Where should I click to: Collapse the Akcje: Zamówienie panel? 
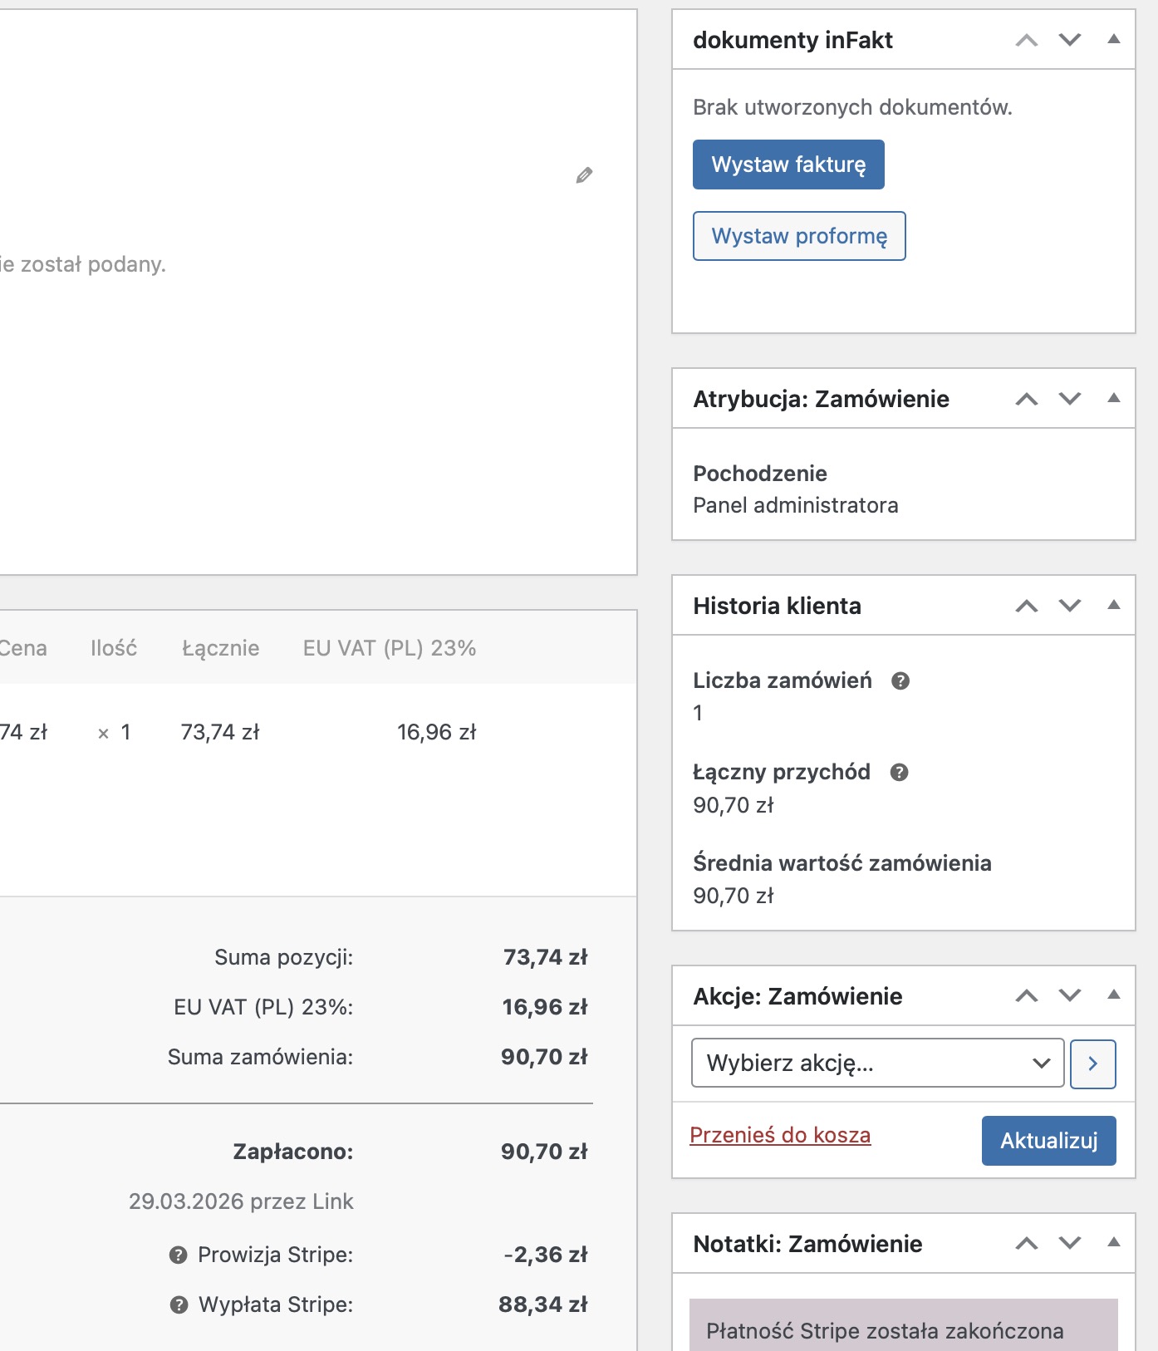(x=1114, y=995)
